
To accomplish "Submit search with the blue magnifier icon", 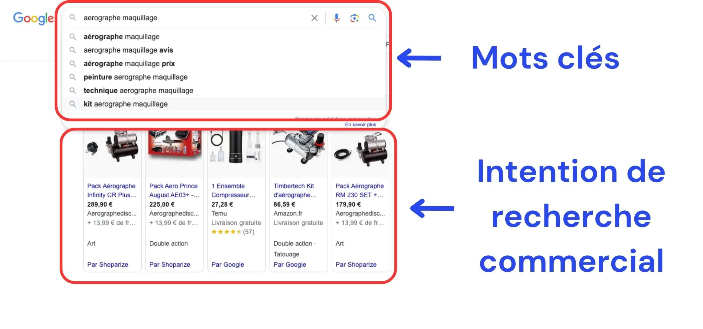I will pos(372,18).
